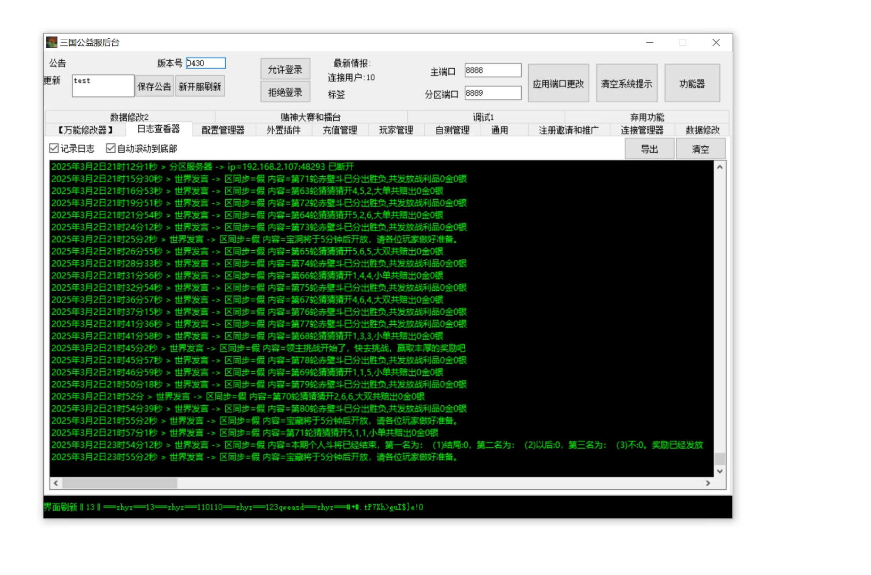This screenshot has width=871, height=575.
Task: Select the 日志查看器 tab
Action: (x=159, y=129)
